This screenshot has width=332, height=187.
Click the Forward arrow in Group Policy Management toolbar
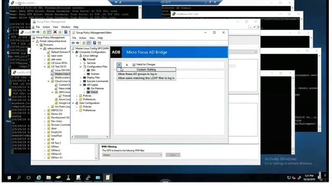38,32
